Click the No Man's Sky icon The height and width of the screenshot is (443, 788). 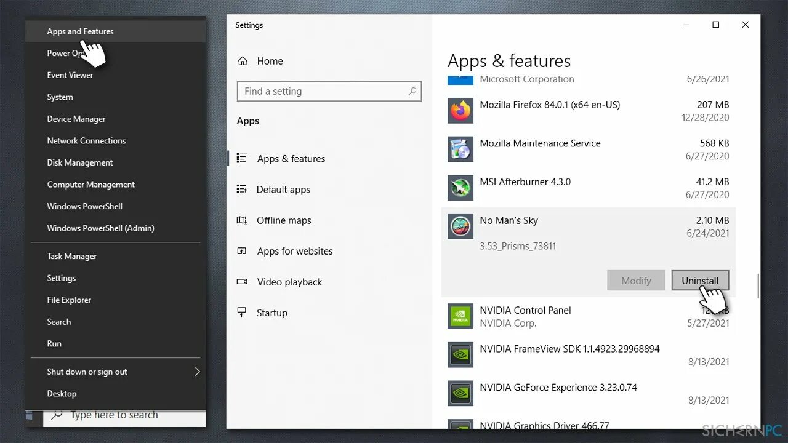click(x=460, y=226)
